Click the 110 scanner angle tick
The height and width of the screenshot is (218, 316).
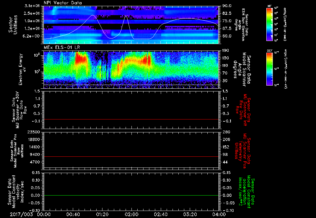(226, 66)
